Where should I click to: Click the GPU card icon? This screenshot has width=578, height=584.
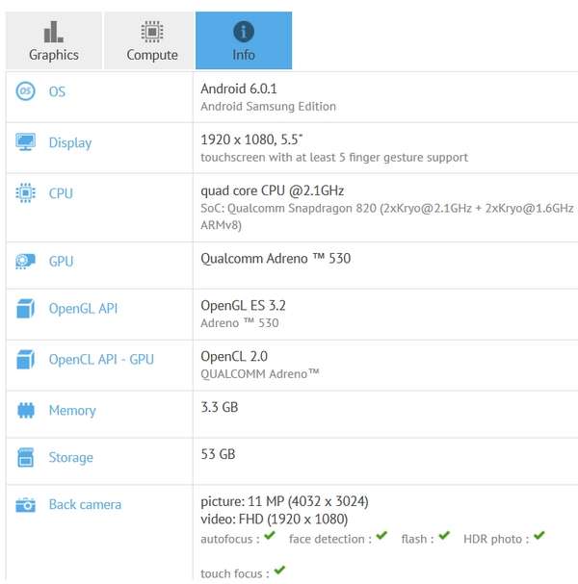25,261
